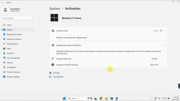Open Google Chrome from the taskbar
180x101 pixels.
coord(101,98)
